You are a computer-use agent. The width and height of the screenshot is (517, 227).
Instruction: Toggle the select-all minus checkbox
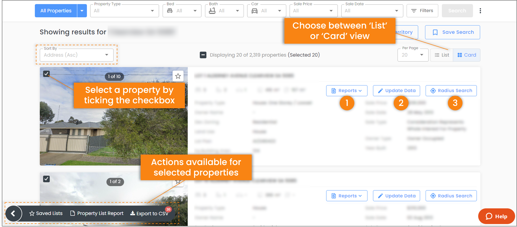(203, 55)
